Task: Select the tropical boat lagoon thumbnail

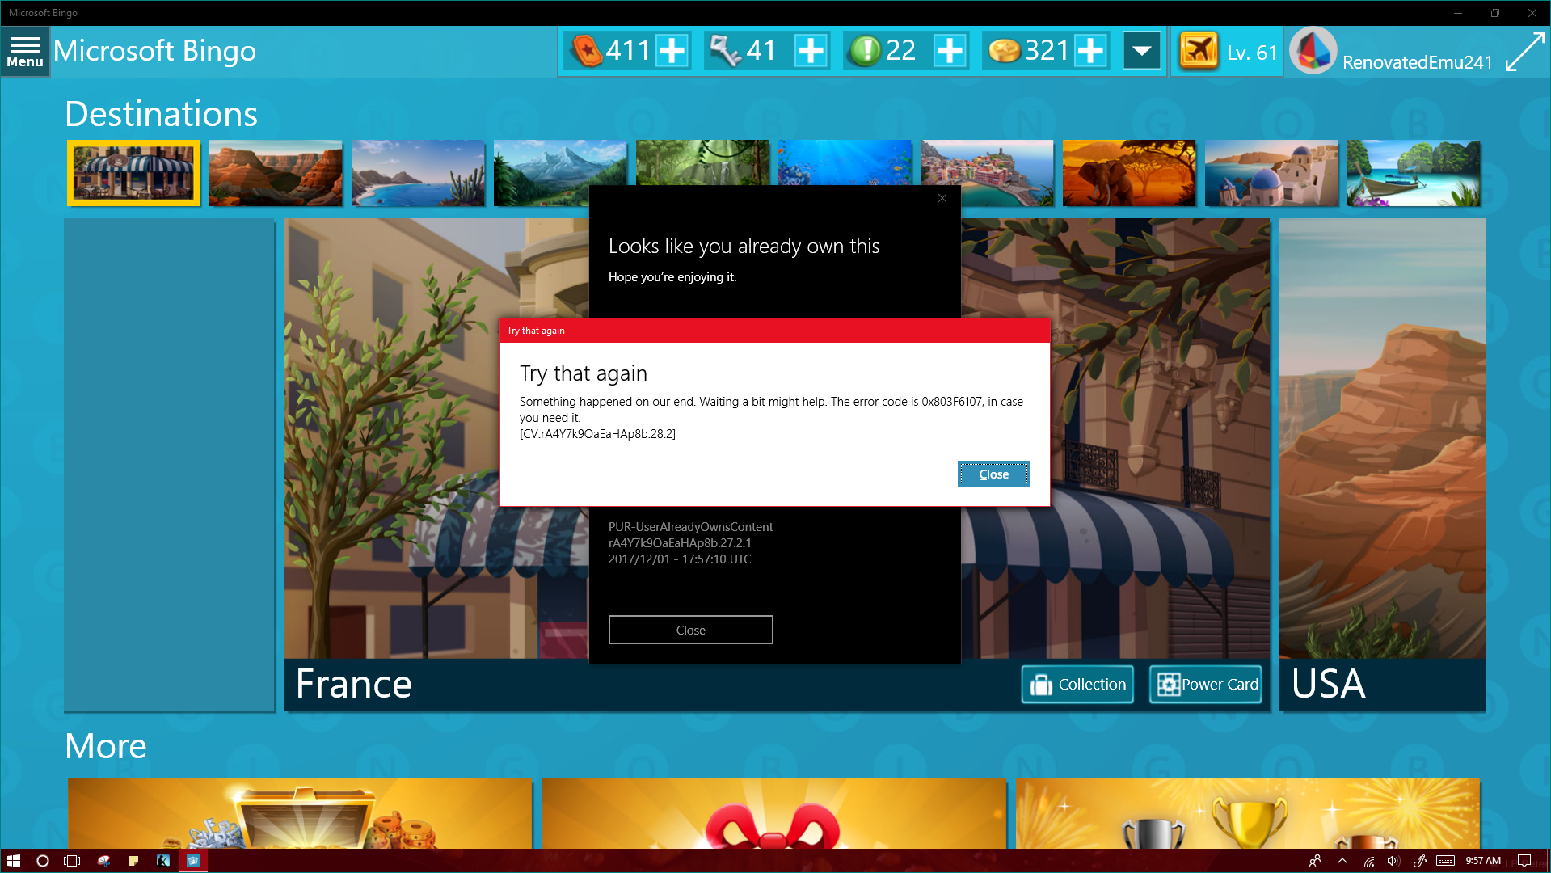Action: click(x=1414, y=173)
